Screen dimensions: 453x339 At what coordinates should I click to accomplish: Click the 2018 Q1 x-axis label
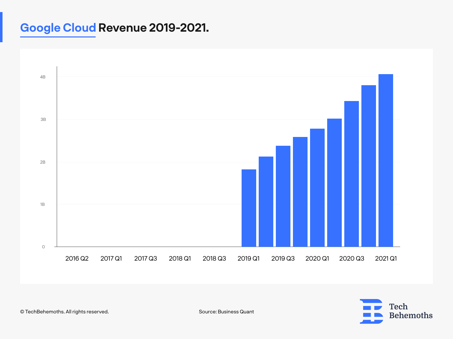click(x=180, y=258)
